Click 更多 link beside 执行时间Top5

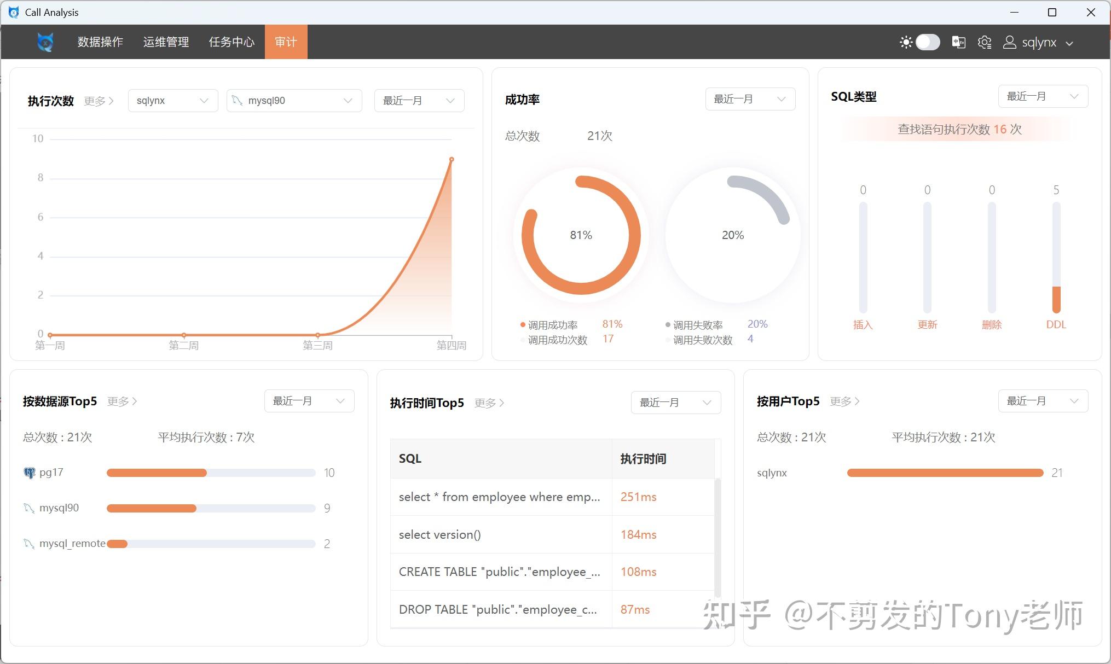click(x=489, y=403)
